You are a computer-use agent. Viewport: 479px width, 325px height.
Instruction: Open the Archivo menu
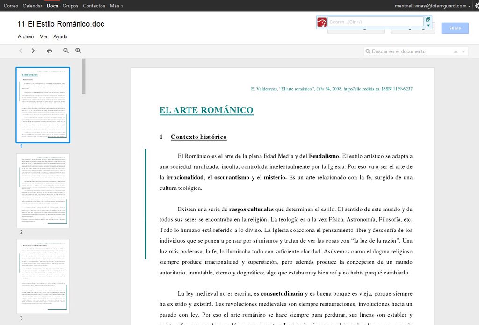point(26,36)
